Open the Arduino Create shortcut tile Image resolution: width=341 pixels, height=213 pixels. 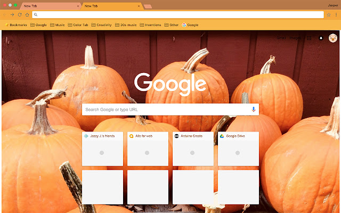click(193, 149)
